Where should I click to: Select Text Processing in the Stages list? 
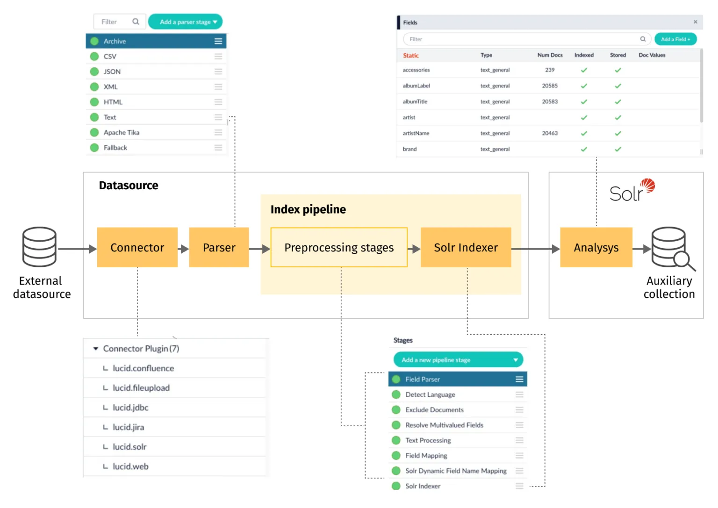point(428,440)
